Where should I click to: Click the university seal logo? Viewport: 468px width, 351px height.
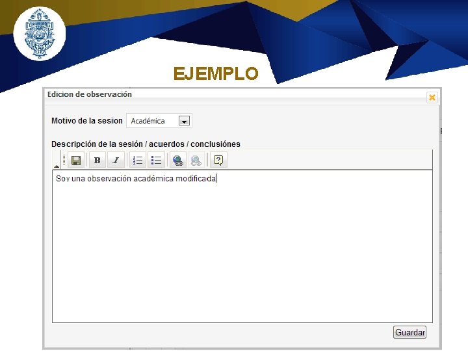[40, 34]
